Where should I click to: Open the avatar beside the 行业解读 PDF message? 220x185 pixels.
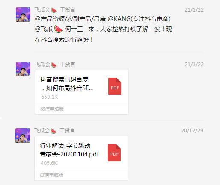[23, 135]
